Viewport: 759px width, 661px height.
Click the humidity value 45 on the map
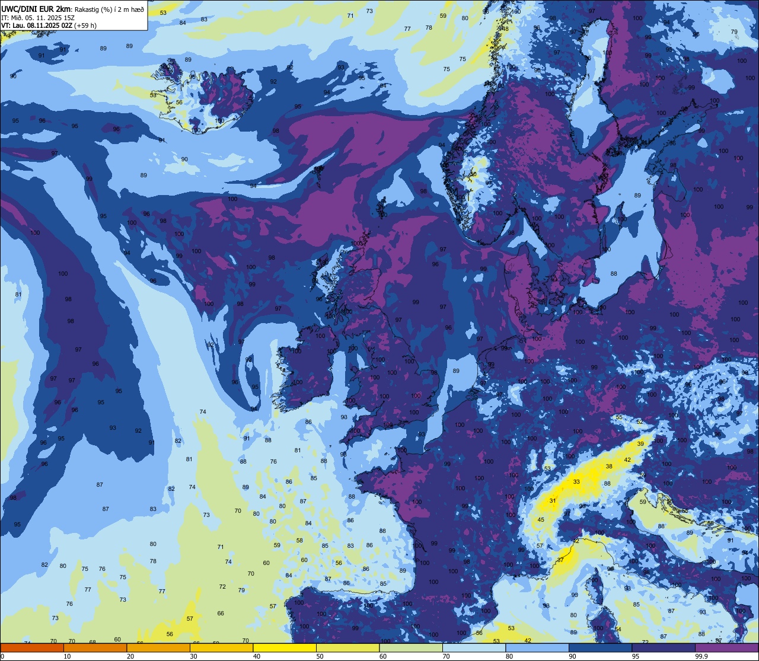tap(541, 520)
